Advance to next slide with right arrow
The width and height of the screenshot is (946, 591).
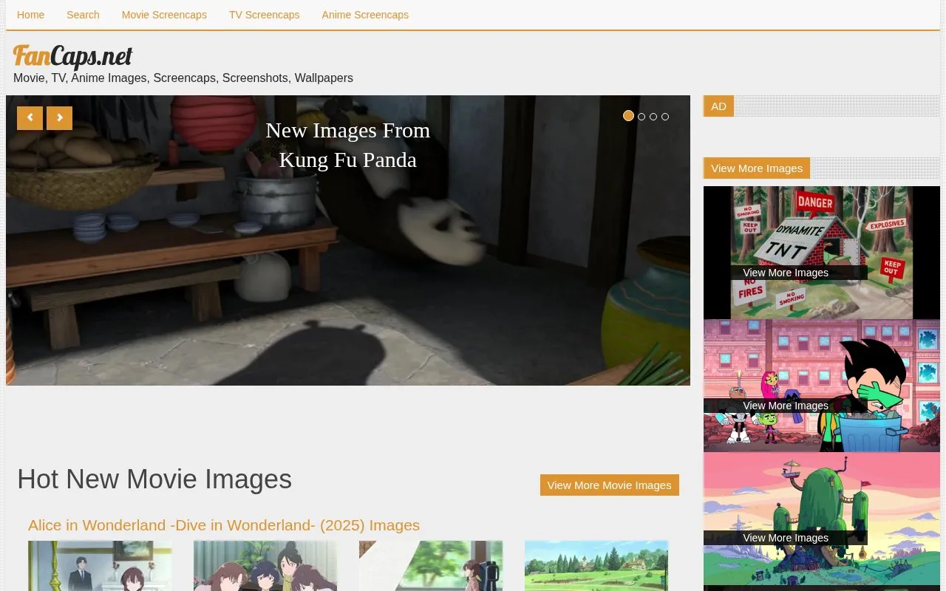(59, 118)
